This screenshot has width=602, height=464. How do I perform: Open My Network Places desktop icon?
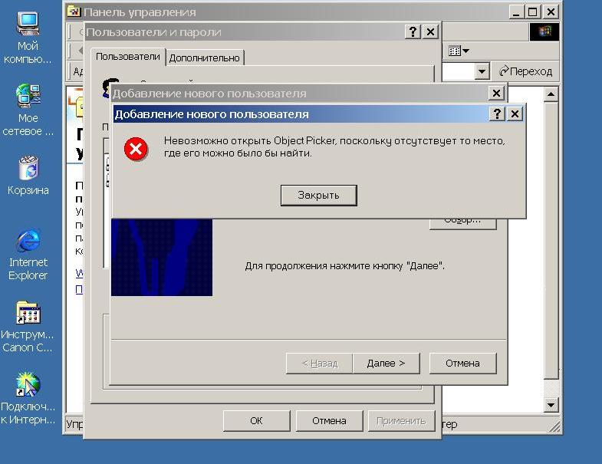pyautogui.click(x=28, y=110)
